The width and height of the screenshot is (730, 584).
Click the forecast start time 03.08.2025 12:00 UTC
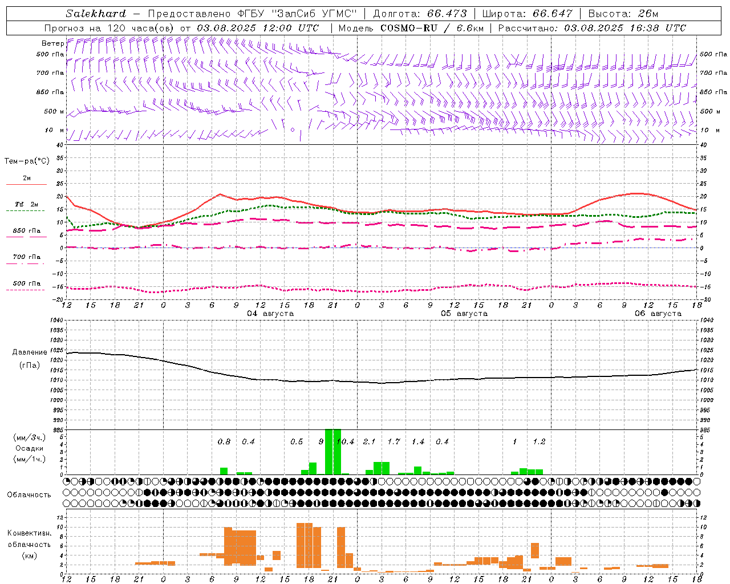(258, 28)
